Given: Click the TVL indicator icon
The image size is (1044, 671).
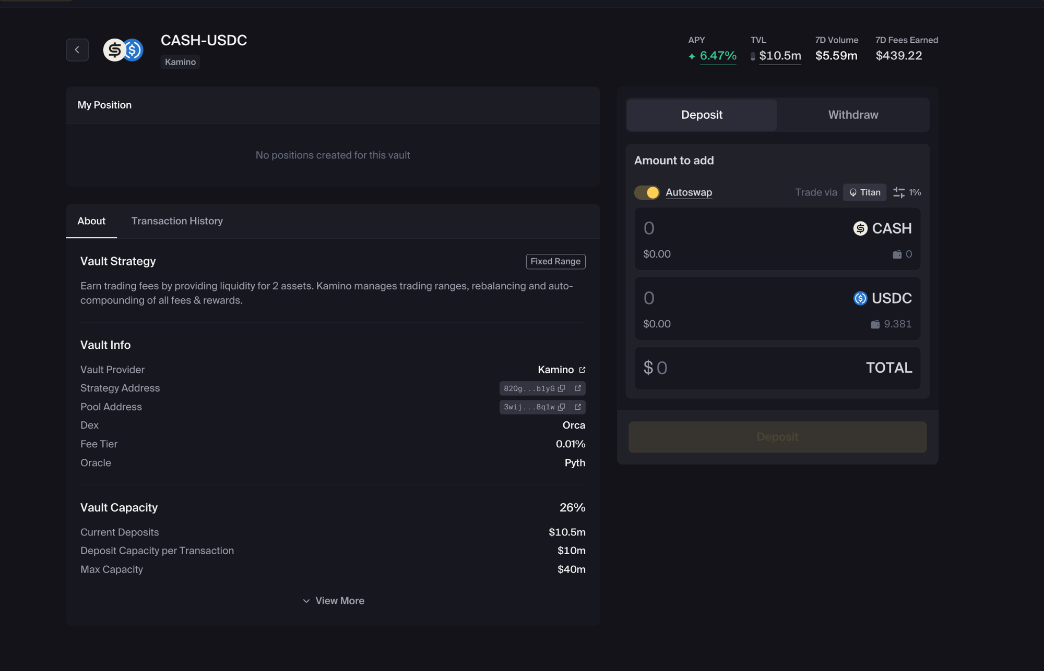Looking at the screenshot, I should pyautogui.click(x=753, y=56).
